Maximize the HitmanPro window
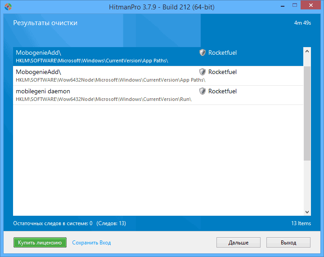This screenshot has height=257, width=324. tap(295, 5)
